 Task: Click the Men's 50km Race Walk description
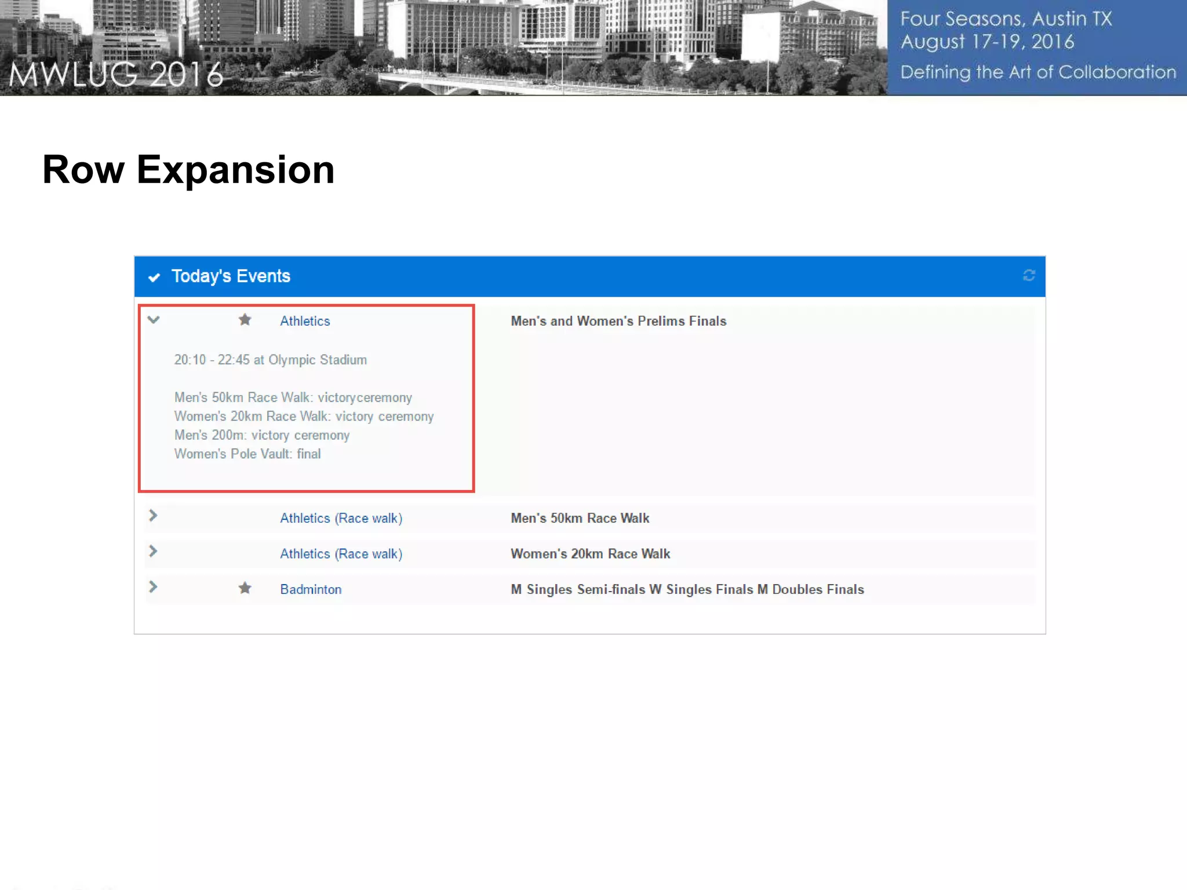[x=580, y=518]
